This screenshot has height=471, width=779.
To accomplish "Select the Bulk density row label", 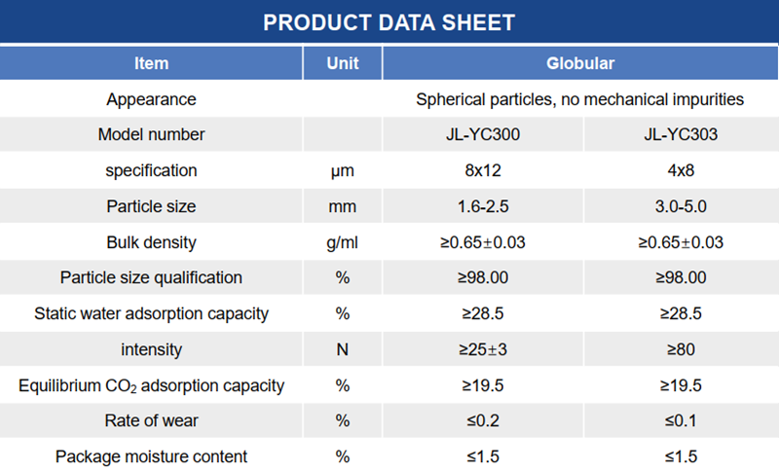I will (151, 242).
